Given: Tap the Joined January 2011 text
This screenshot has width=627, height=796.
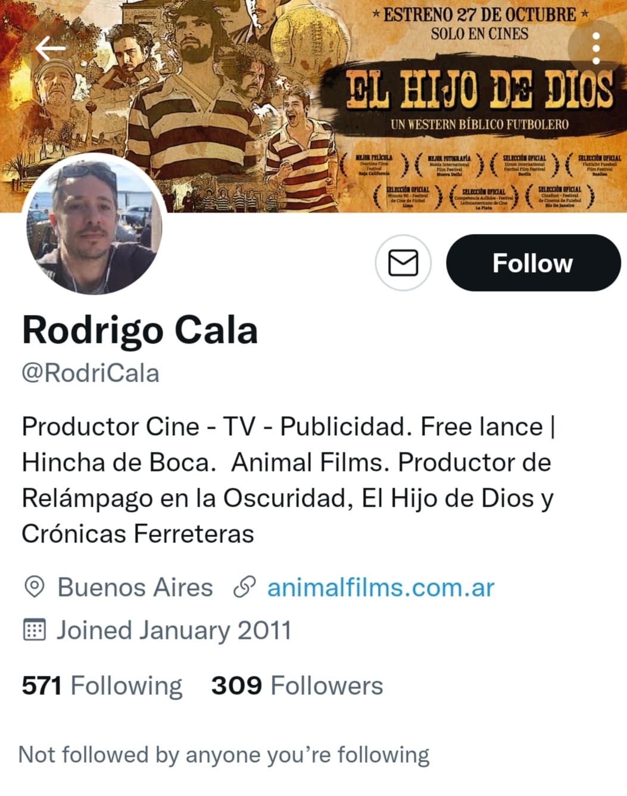Looking at the screenshot, I should pos(174,630).
